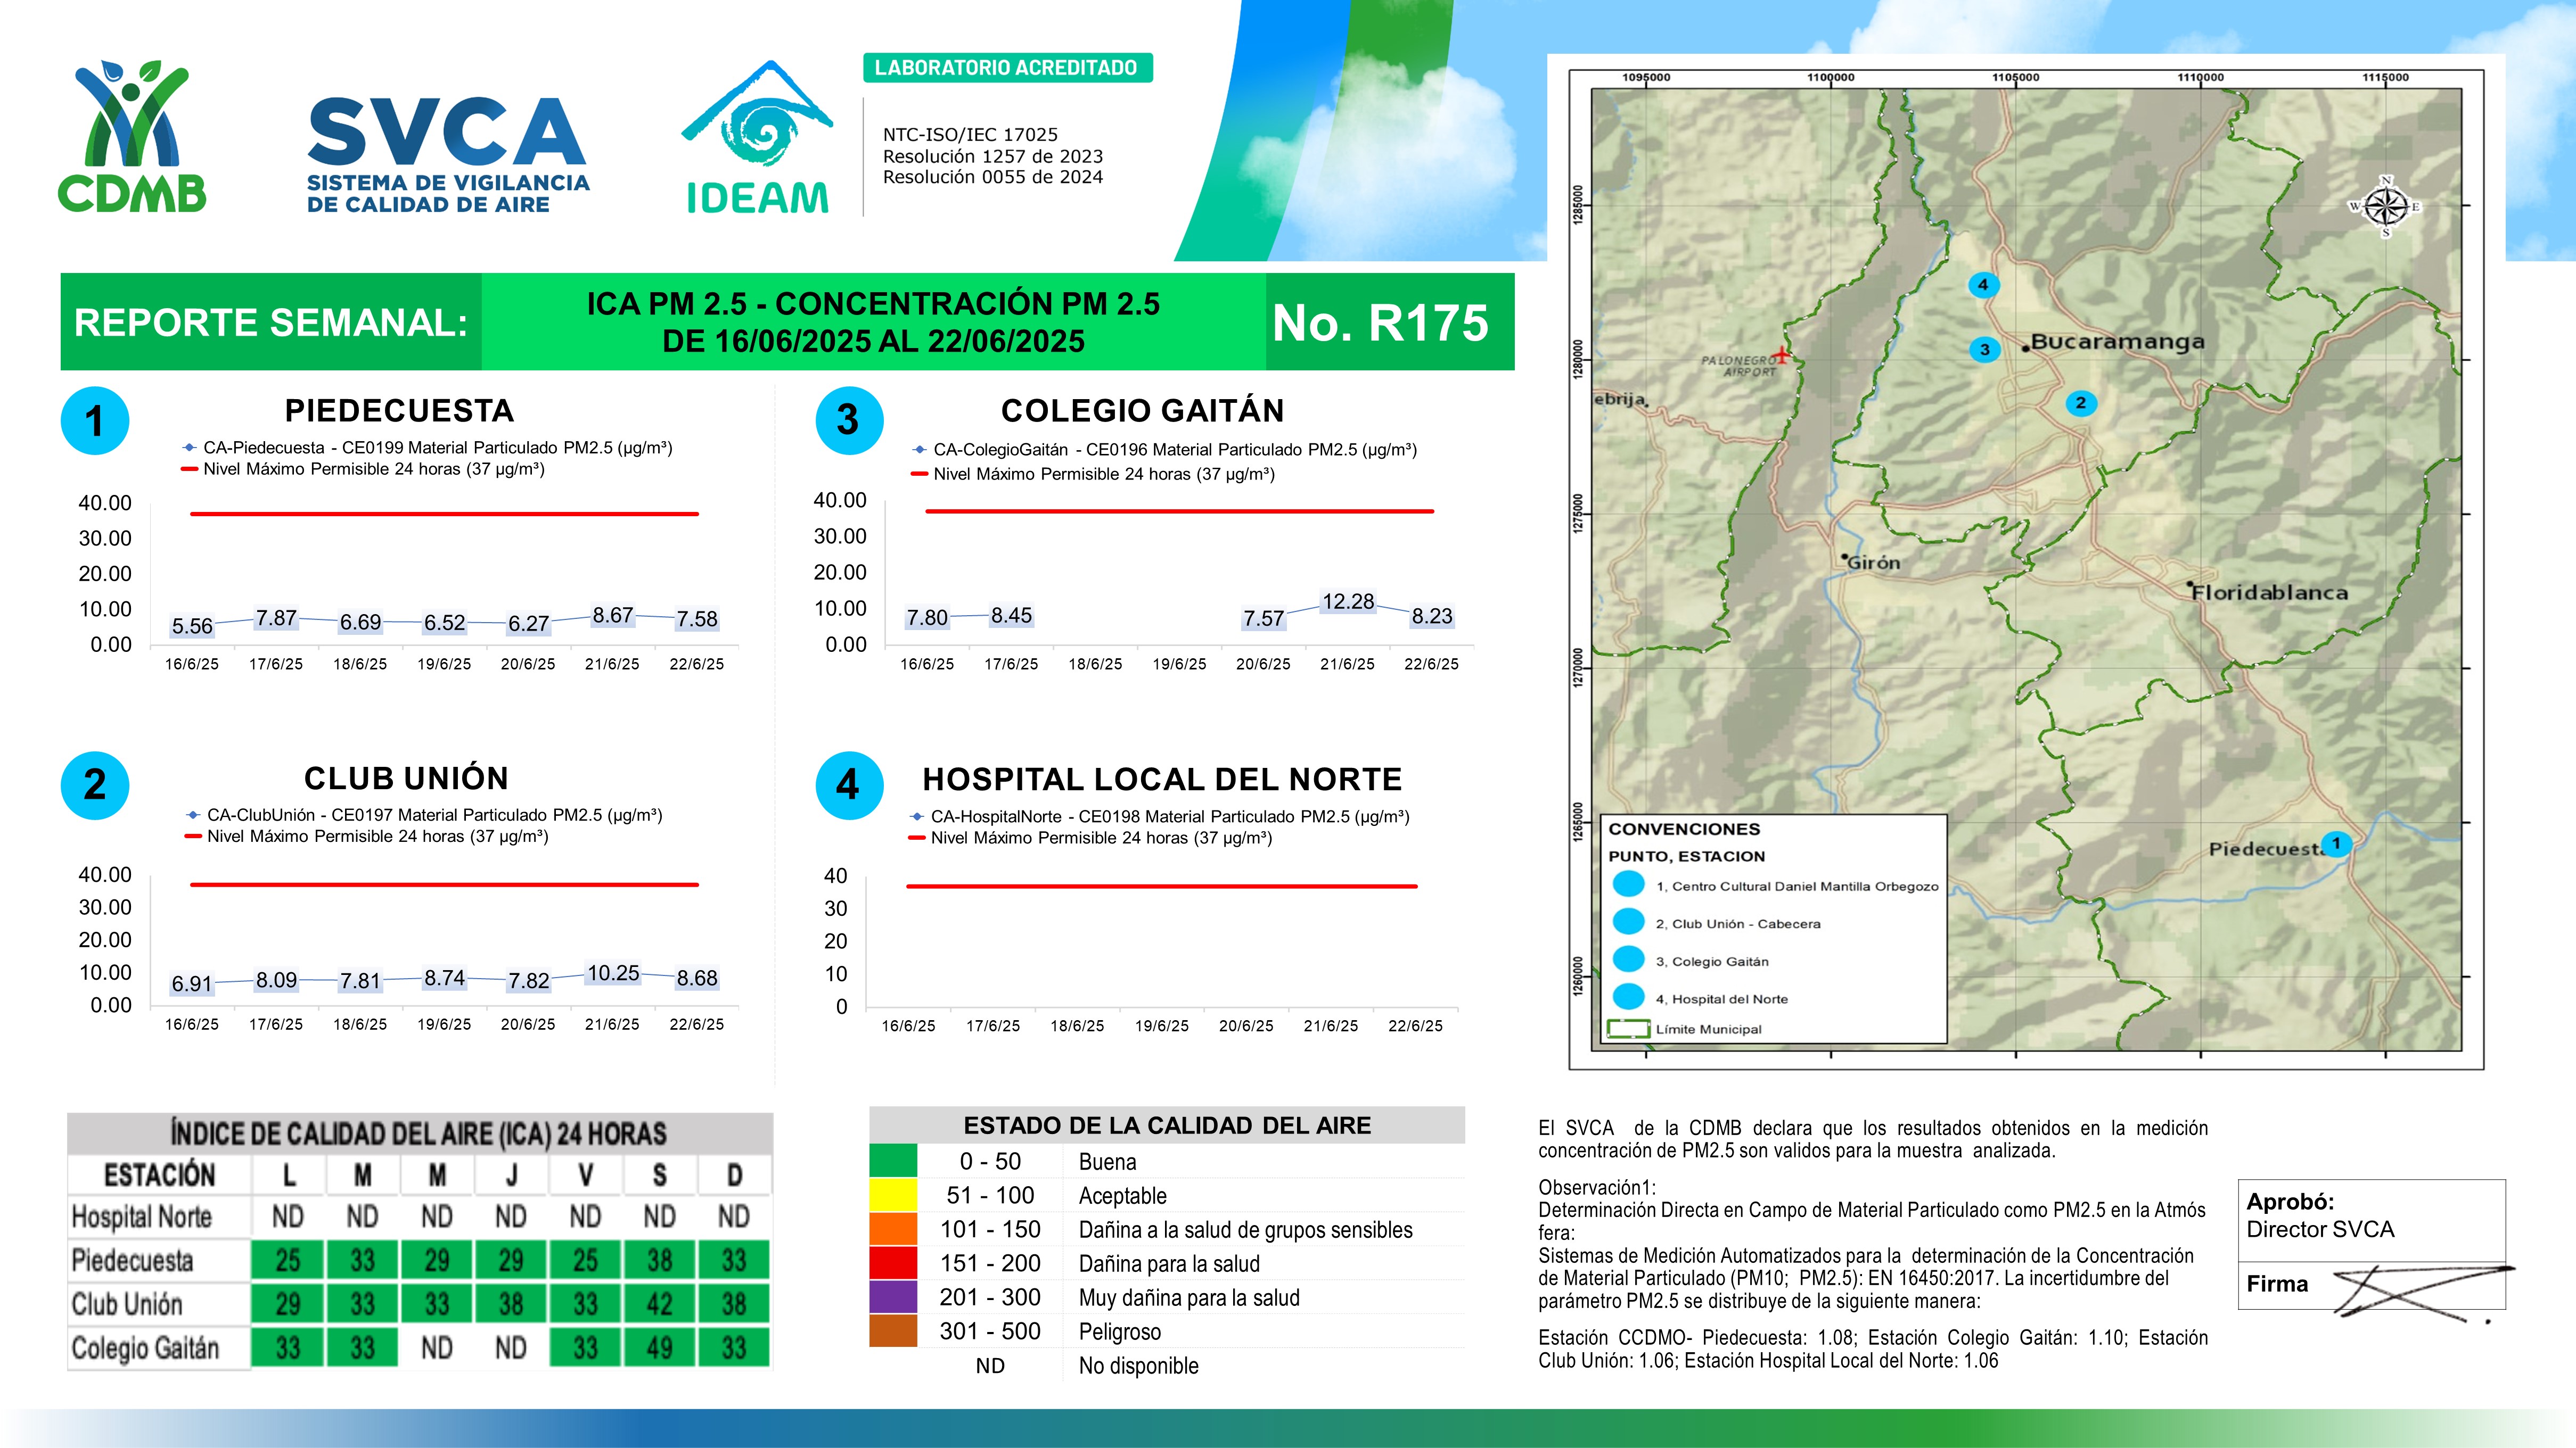Screen dimensions: 2576x1448
Task: Click the green Buena color swatch
Action: click(893, 1161)
